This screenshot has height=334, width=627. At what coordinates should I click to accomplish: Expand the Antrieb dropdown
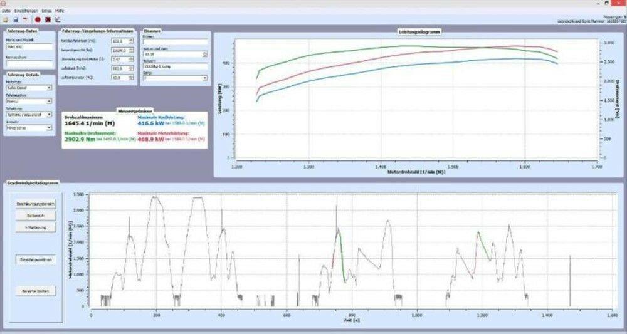tap(50, 128)
